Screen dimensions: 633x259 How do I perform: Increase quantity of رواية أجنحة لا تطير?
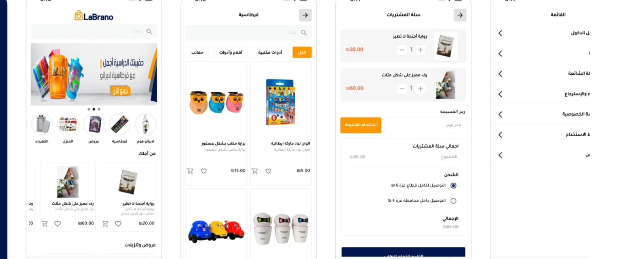point(420,50)
